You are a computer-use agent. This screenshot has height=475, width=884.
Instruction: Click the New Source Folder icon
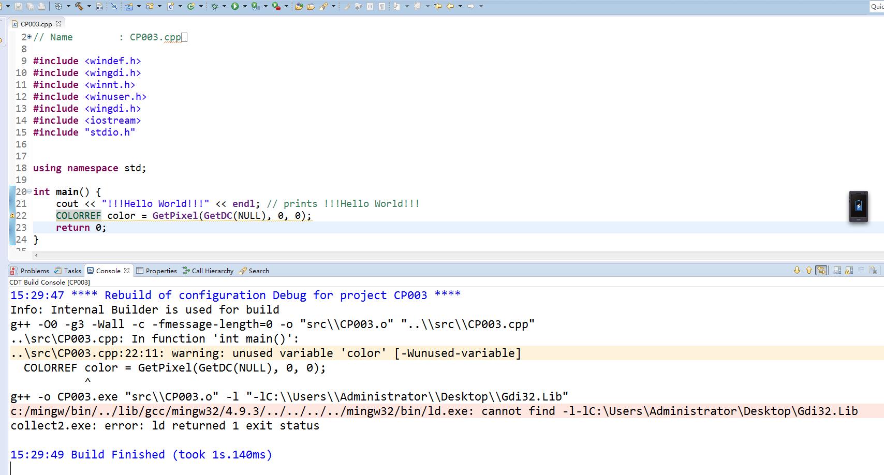coord(150,6)
